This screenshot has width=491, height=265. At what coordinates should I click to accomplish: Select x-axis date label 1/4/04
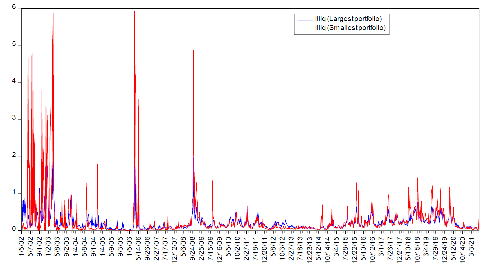(x=76, y=246)
